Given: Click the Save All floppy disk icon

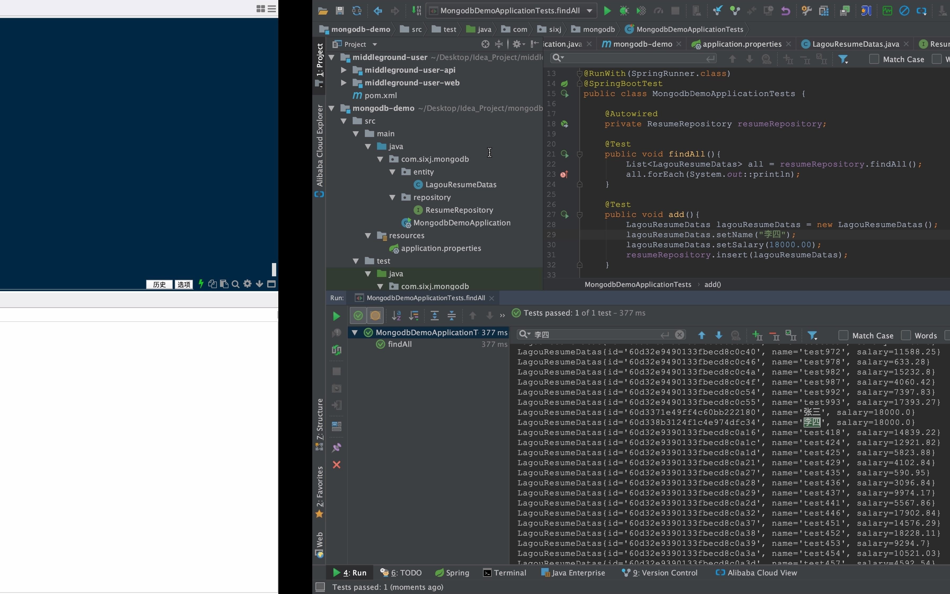Looking at the screenshot, I should 340,11.
